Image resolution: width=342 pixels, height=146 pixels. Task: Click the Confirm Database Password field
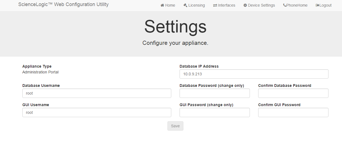293,93
